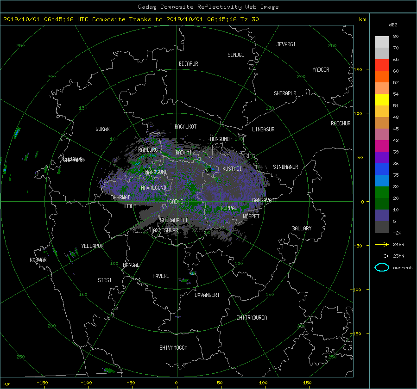This screenshot has width=417, height=389.
Task: Select the HANGAL label
Action: (x=131, y=265)
